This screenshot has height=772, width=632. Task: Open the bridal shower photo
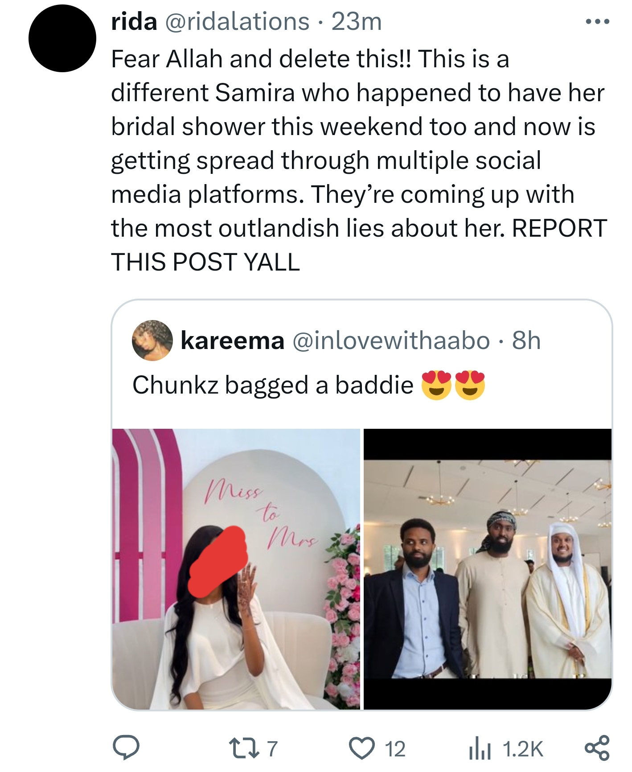point(236,569)
